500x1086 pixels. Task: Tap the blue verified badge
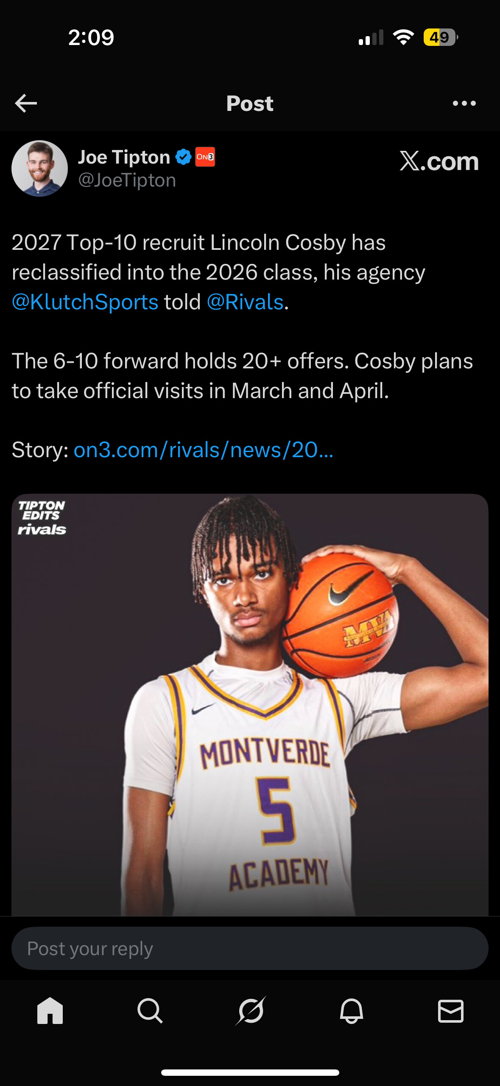pyautogui.click(x=183, y=157)
